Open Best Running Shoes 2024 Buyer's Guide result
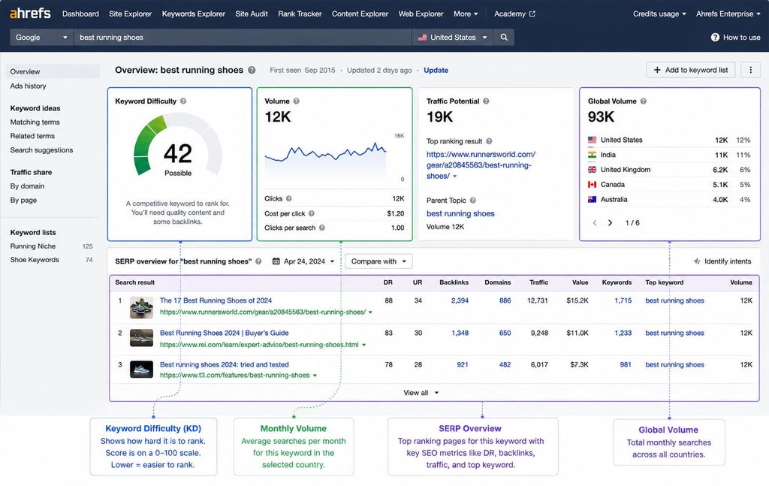The width and height of the screenshot is (769, 486). (224, 333)
